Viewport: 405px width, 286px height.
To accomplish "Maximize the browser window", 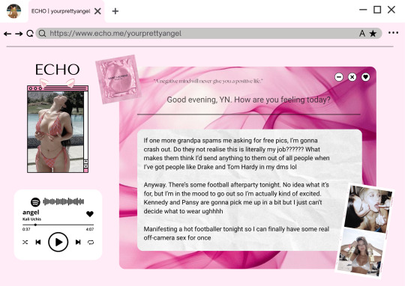I will 377,10.
